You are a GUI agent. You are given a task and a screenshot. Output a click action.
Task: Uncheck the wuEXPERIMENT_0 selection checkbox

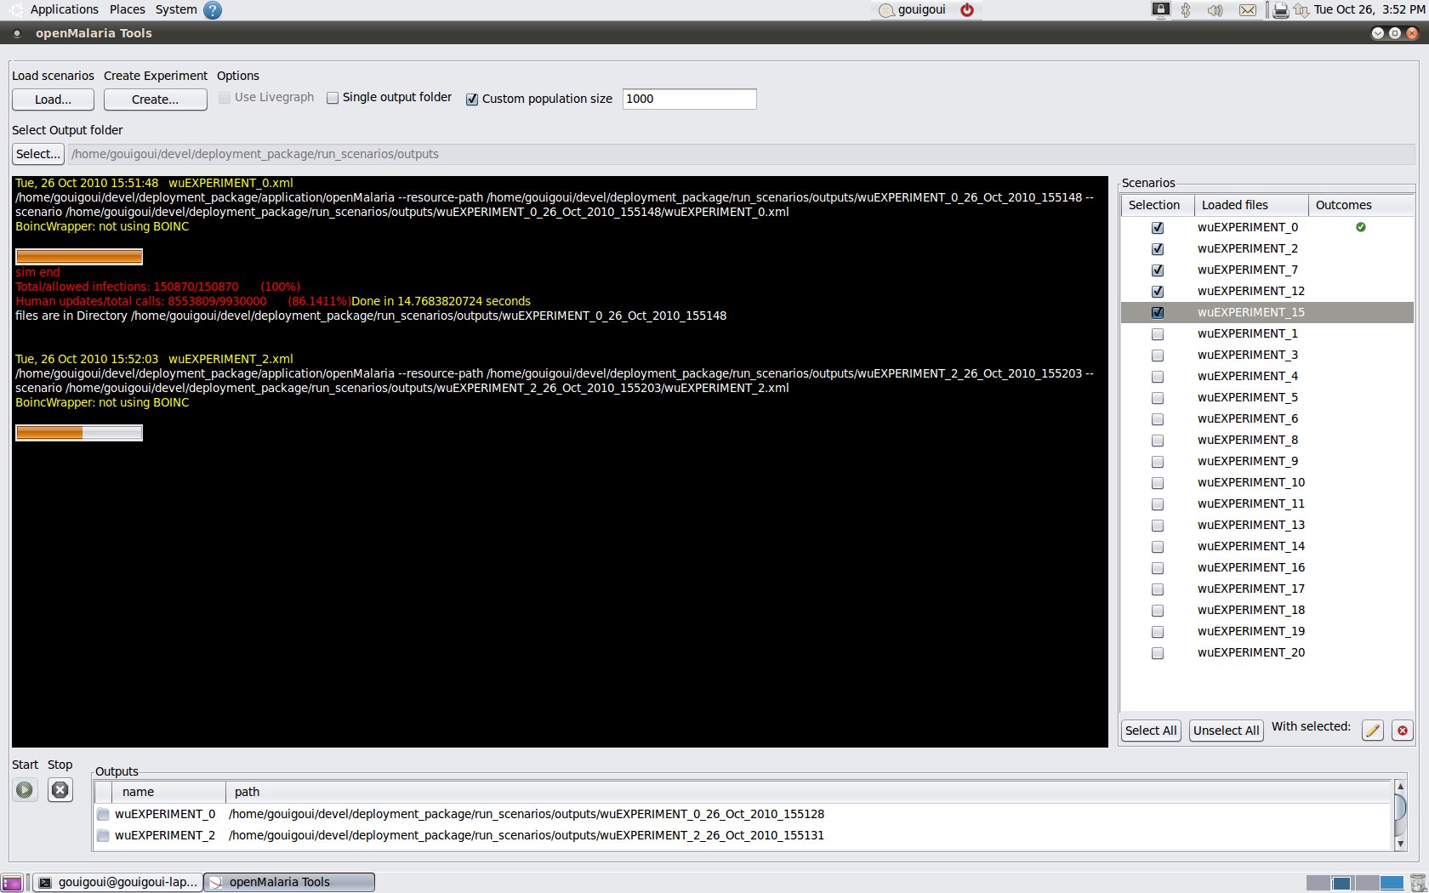tap(1158, 228)
